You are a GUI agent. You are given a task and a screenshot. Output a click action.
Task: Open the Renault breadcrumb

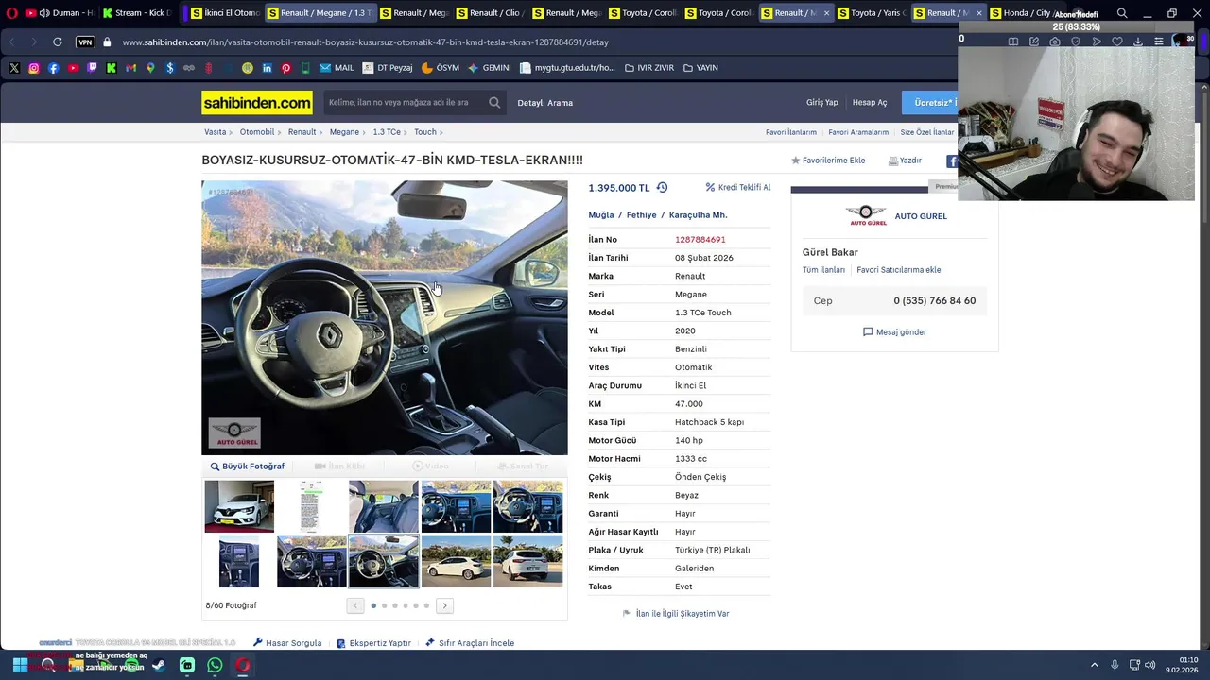click(302, 132)
